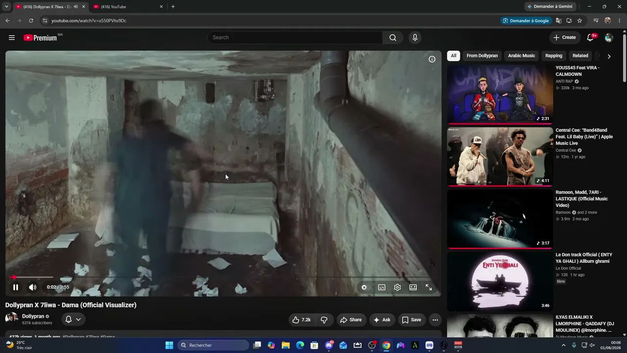Screen dimensions: 627x353
Task: Toggle autoplay switch in player
Action: click(364, 287)
